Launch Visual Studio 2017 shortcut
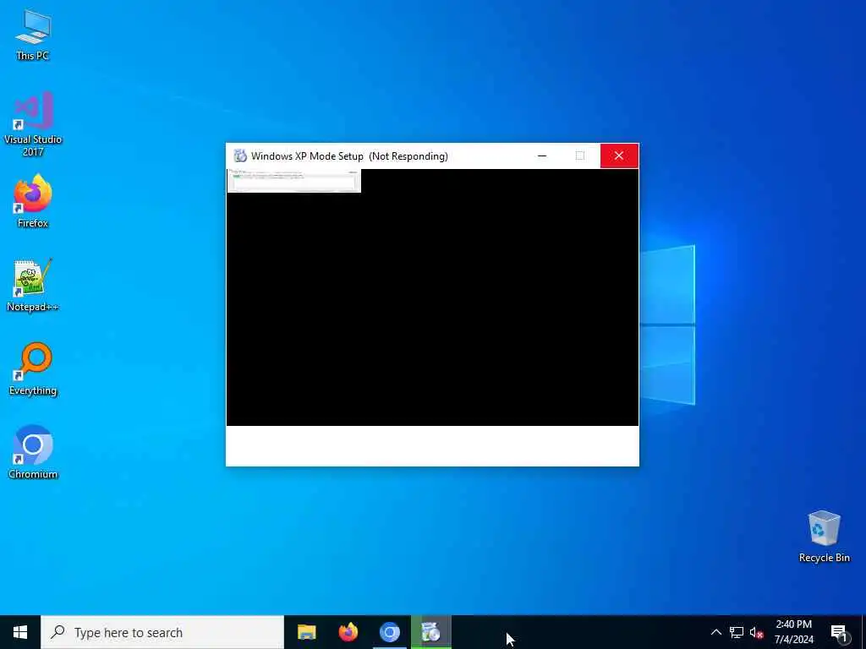Screen dimensions: 866x649 33,123
